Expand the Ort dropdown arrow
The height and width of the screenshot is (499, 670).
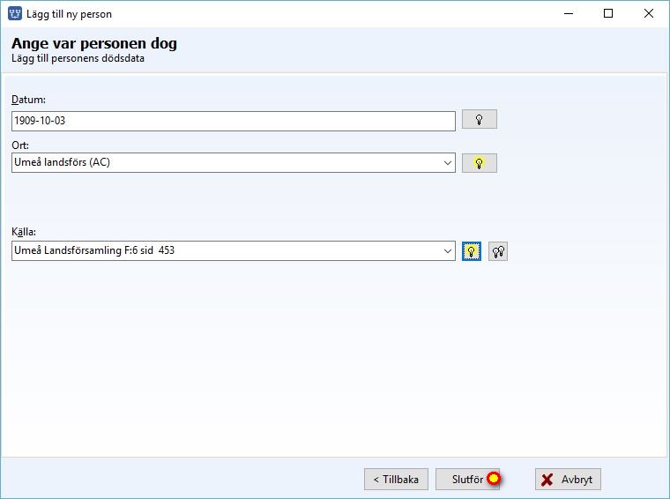click(447, 163)
